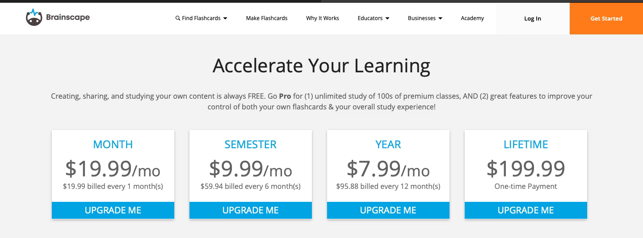The width and height of the screenshot is (643, 238).
Task: Click the MONTH plan title
Action: (x=113, y=144)
